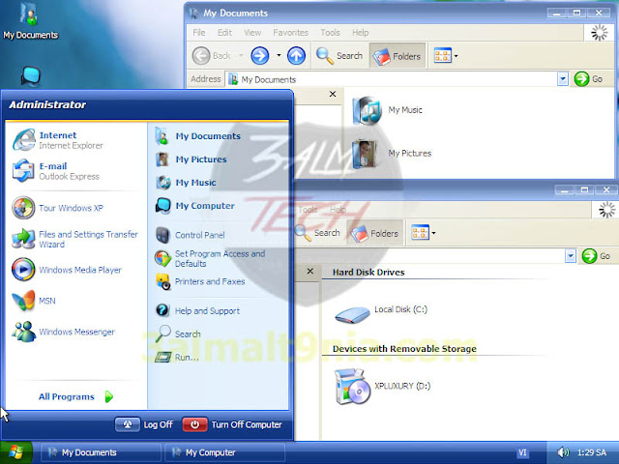This screenshot has height=464, width=619.
Task: Switch to My Computer taskbar button
Action: [224, 452]
